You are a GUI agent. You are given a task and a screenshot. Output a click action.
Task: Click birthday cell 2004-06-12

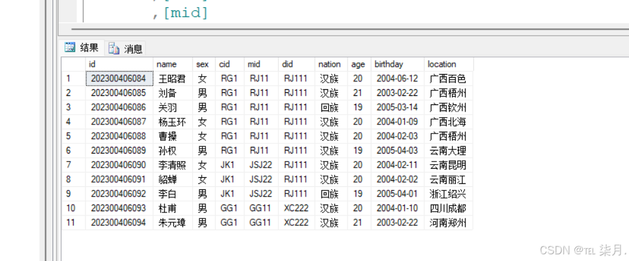[397, 78]
